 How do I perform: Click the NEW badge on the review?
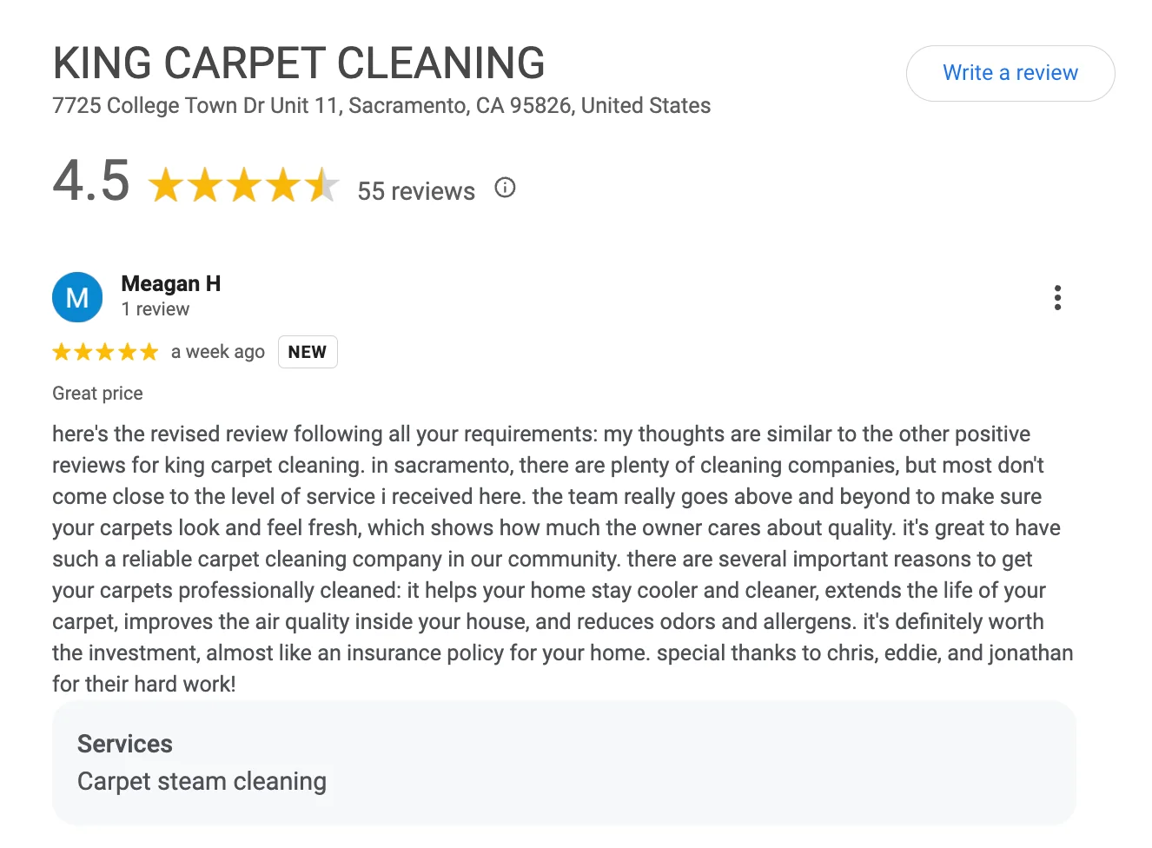[x=308, y=352]
